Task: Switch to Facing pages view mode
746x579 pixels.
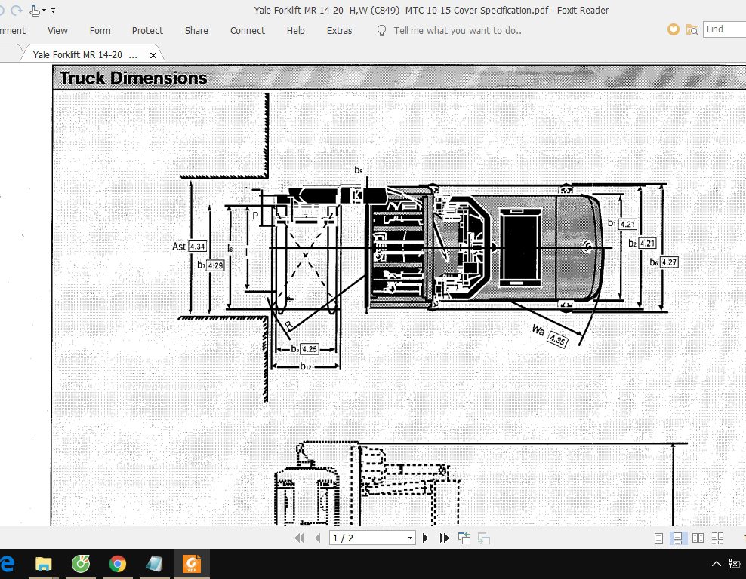Action: [x=698, y=538]
